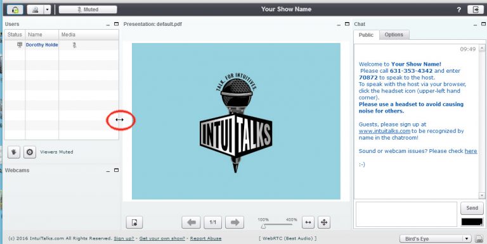Open the black chat text color picker
This screenshot has height=244, width=487.
pos(472,222)
